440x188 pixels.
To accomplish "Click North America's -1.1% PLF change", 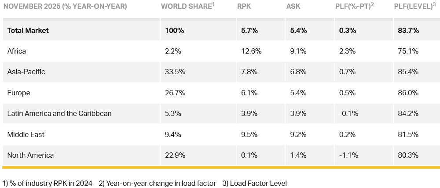I will [x=348, y=155].
